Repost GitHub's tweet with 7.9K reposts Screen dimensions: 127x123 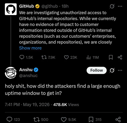tap(48, 57)
